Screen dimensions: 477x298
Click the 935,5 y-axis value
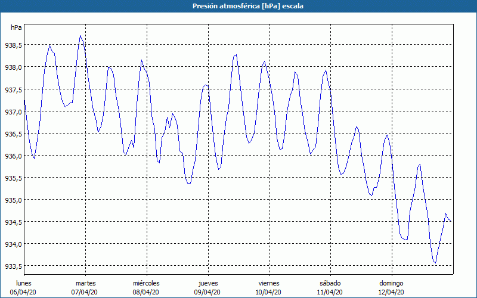click(13, 178)
